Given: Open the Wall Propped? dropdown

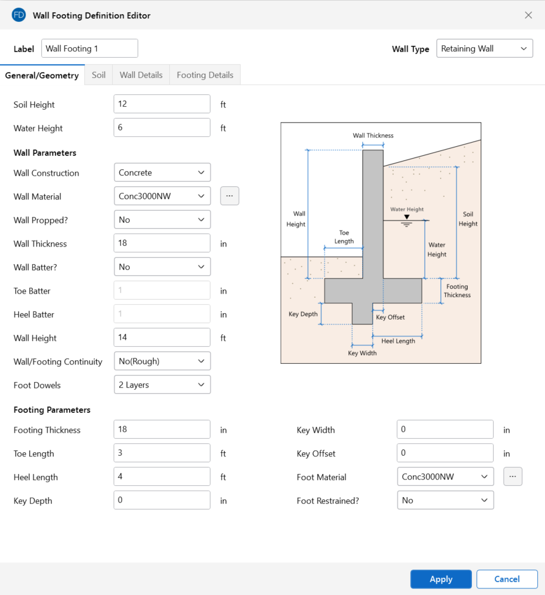Looking at the screenshot, I should tap(162, 220).
